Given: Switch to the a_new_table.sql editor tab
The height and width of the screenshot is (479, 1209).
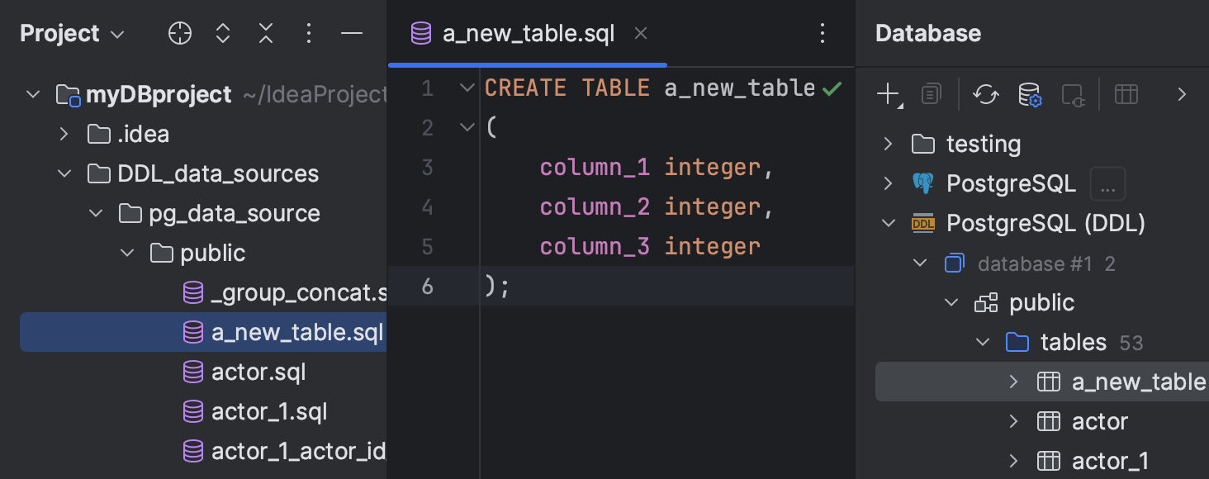Looking at the screenshot, I should click(x=526, y=33).
